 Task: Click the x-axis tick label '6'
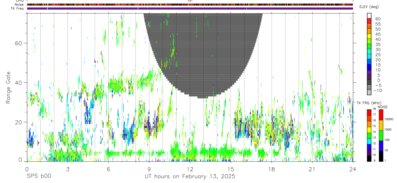[108, 169]
